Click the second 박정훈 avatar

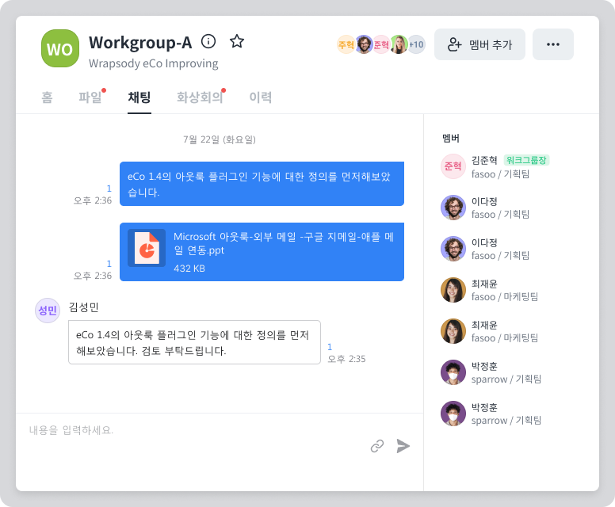point(453,414)
